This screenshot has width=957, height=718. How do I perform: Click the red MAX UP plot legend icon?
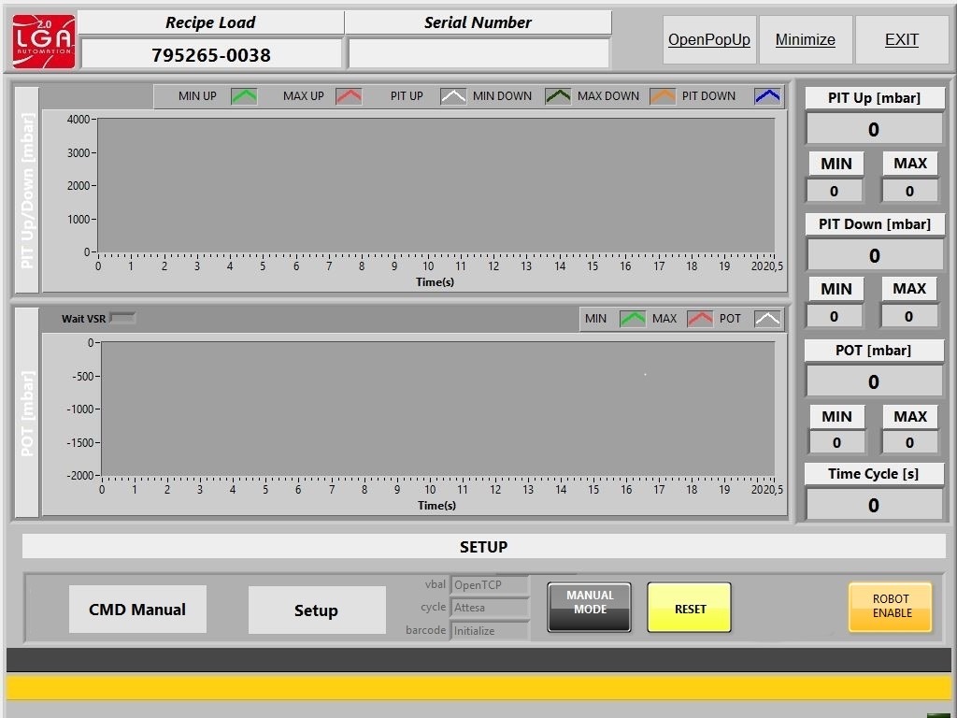click(x=349, y=96)
